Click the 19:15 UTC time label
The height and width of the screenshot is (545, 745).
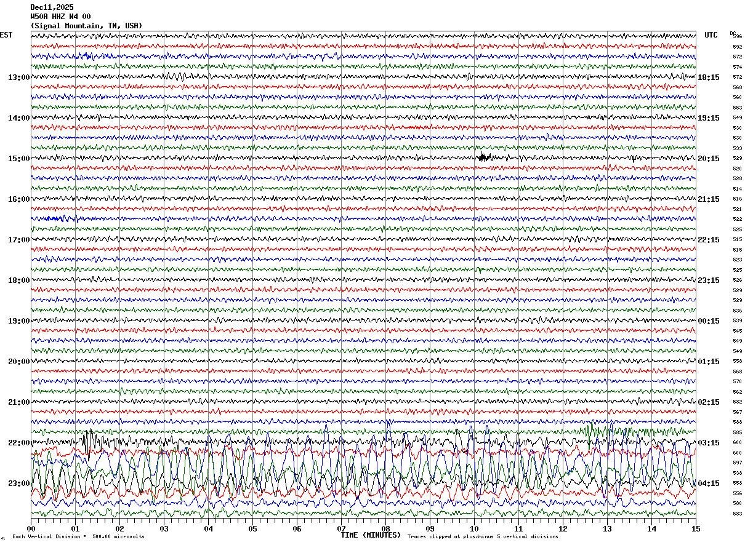click(709, 118)
